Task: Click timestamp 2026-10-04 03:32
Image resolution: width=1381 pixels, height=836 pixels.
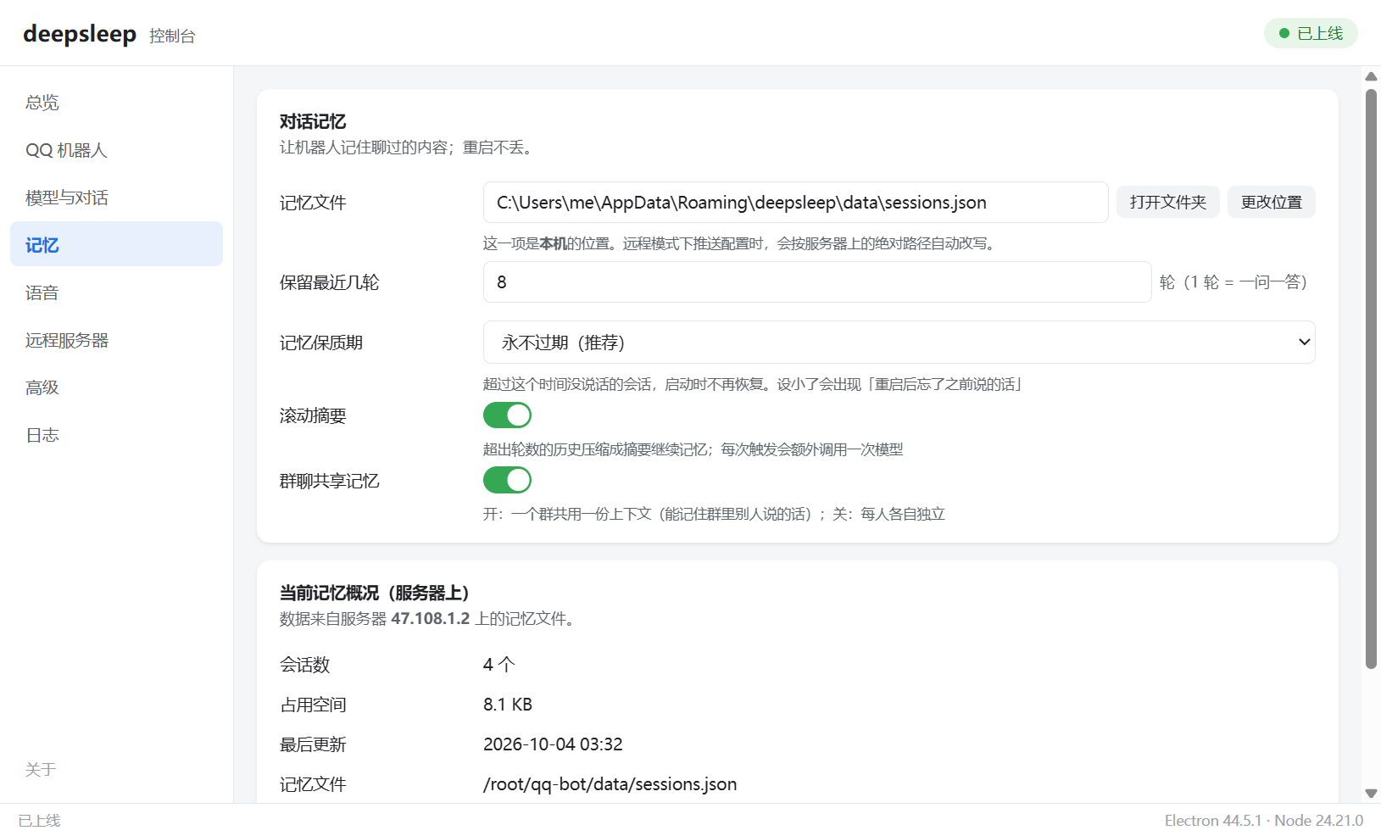Action: point(553,744)
